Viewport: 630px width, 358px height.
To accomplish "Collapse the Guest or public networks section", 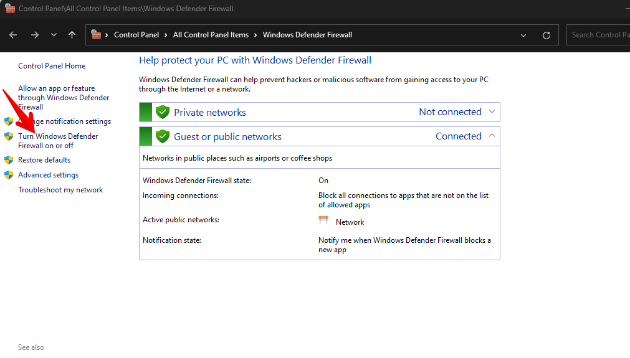I will click(492, 136).
